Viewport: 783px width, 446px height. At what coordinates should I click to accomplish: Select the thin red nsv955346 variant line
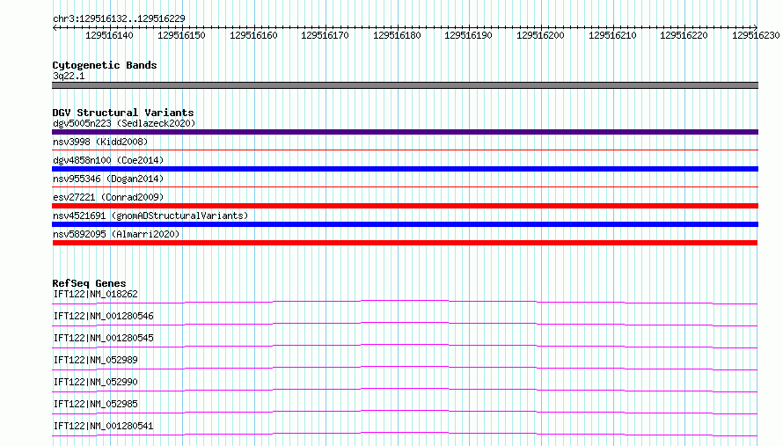[405, 186]
